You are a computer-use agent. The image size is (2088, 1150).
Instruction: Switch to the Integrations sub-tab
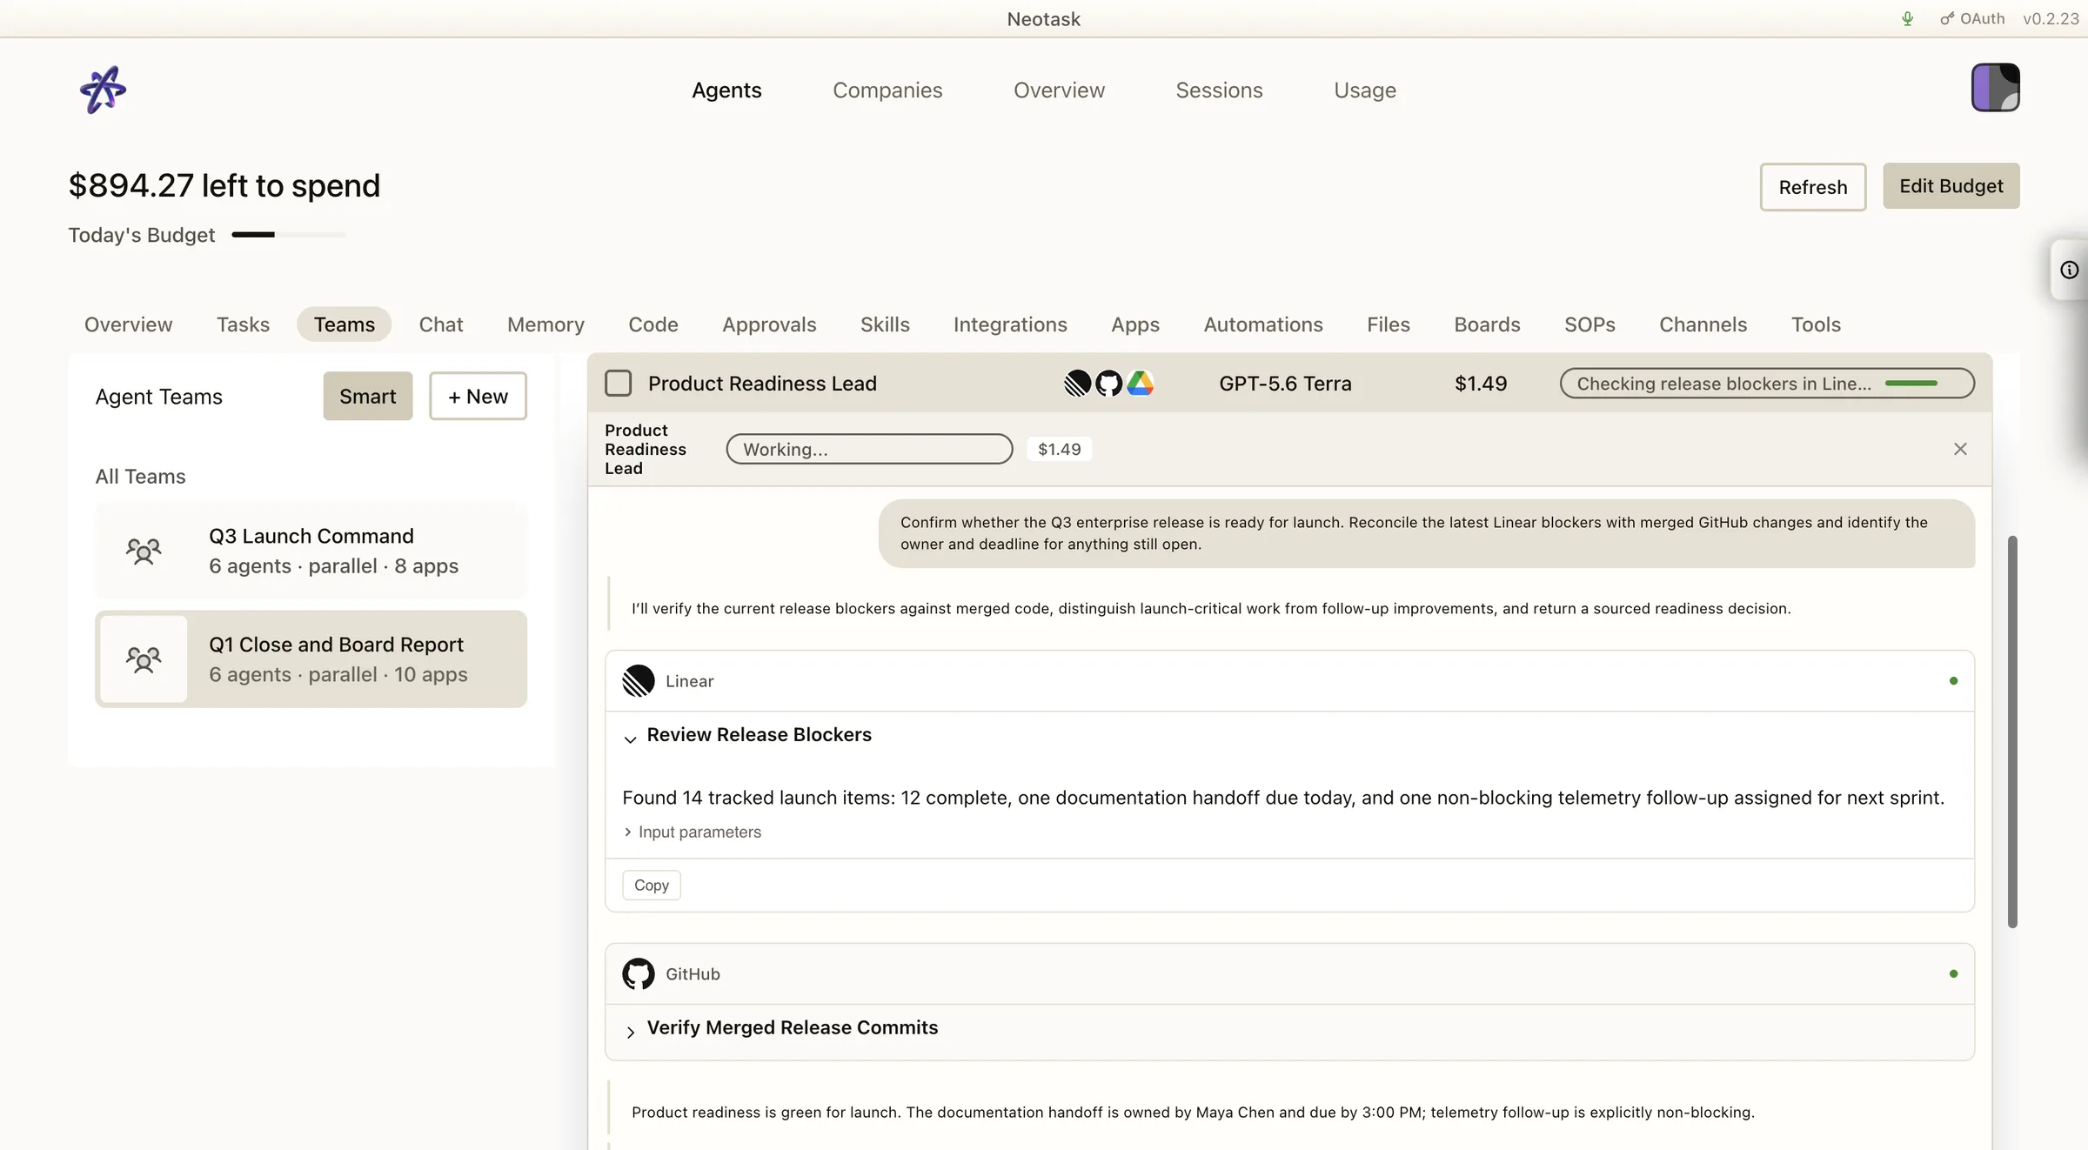1010,324
